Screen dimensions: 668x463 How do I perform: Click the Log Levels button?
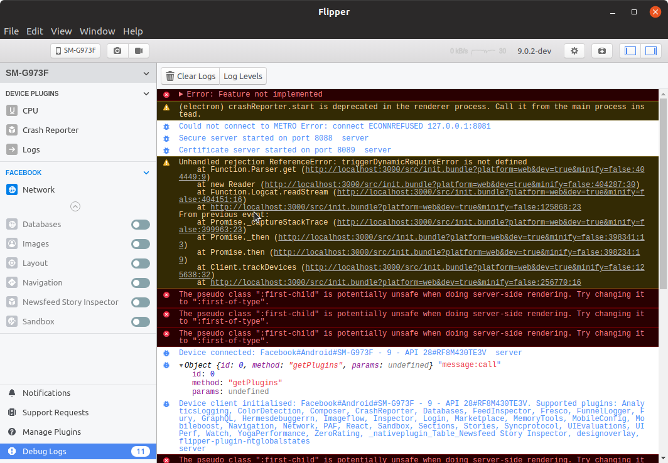[x=243, y=76]
